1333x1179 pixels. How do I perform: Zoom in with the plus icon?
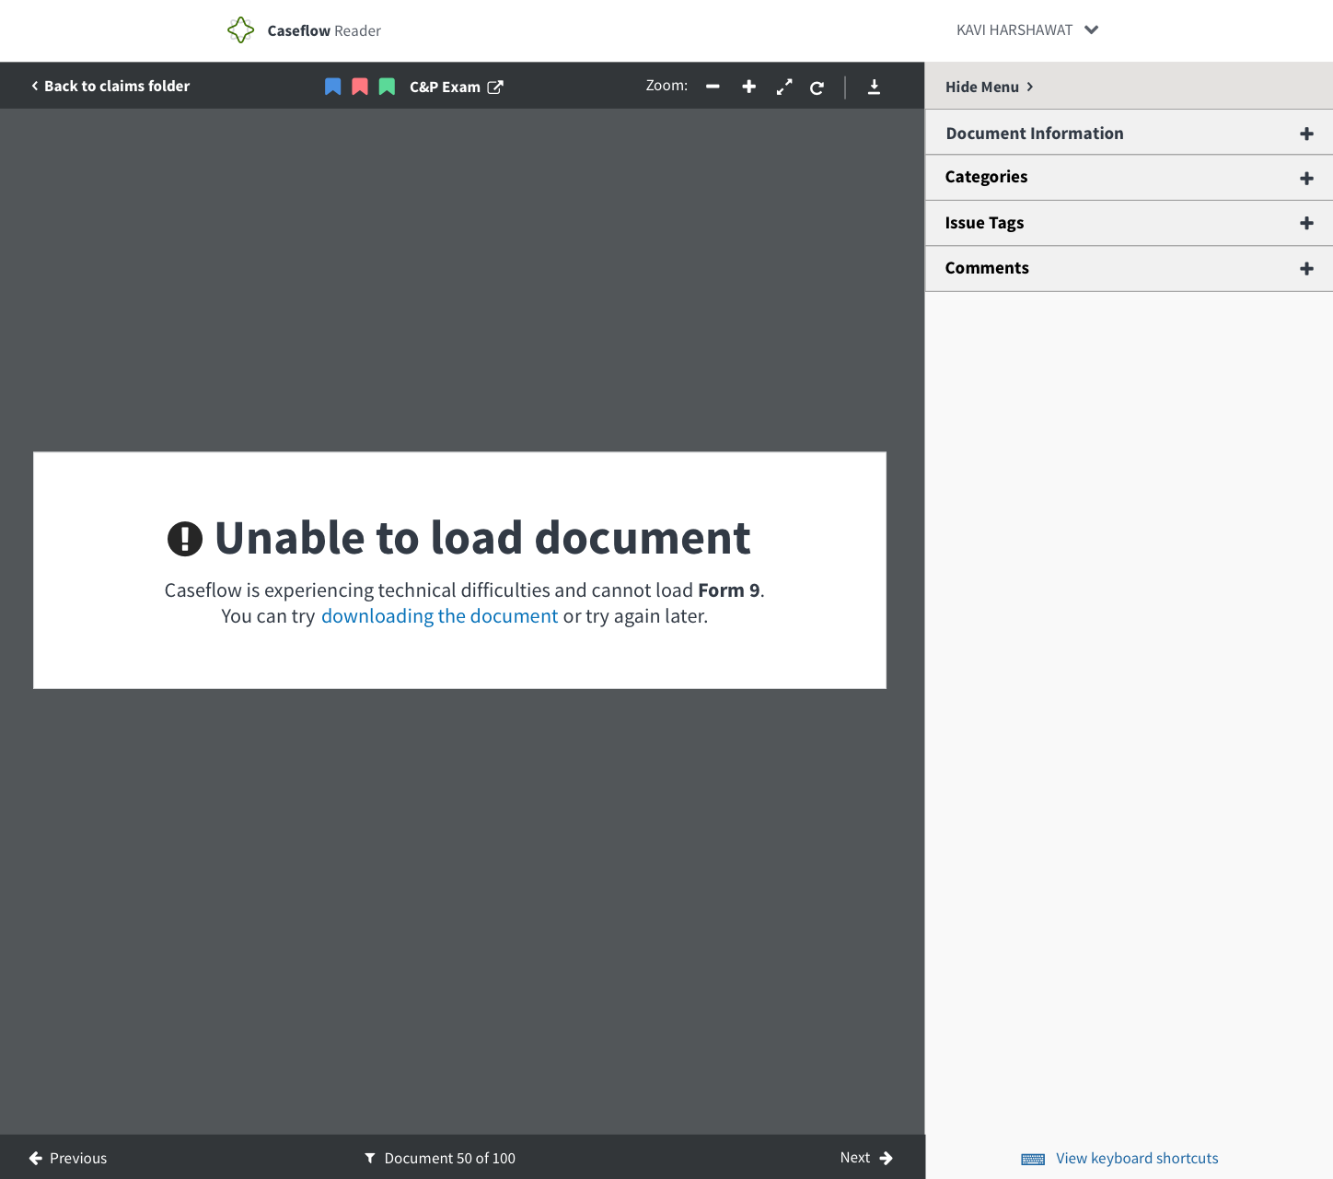coord(749,87)
